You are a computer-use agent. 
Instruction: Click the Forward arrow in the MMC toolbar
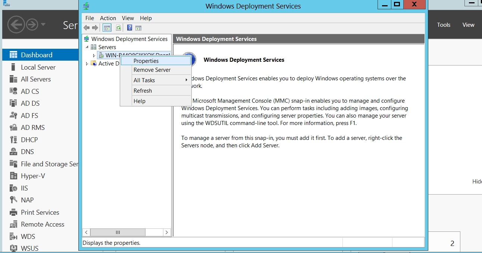[95, 28]
